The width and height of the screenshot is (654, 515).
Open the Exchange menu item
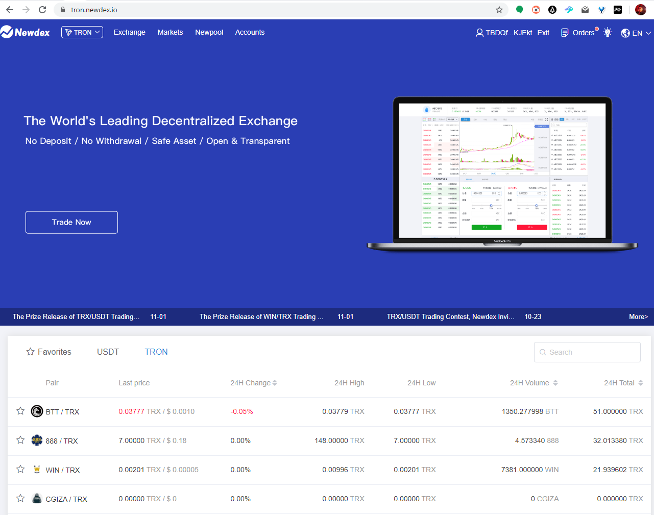coord(129,32)
